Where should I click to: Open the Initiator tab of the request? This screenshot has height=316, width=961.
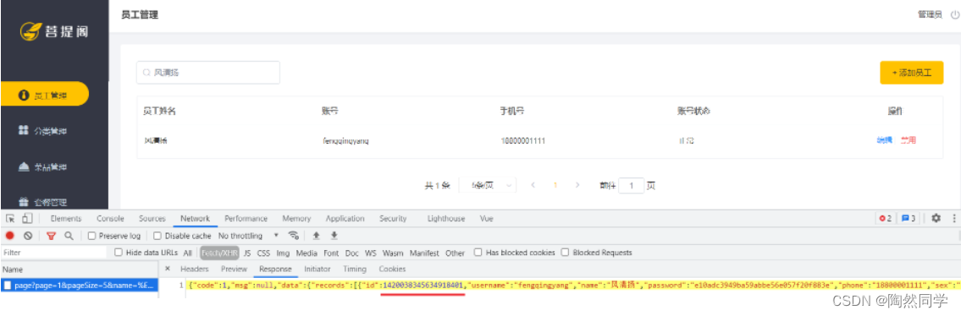(x=317, y=269)
